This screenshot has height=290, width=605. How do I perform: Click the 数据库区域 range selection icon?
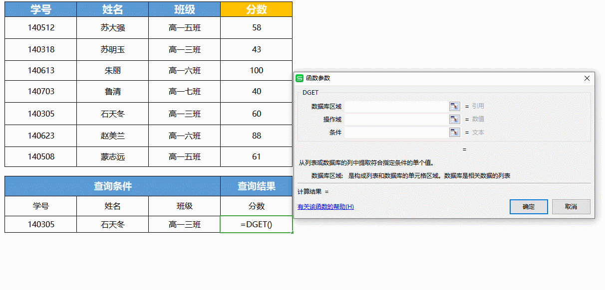(x=454, y=106)
